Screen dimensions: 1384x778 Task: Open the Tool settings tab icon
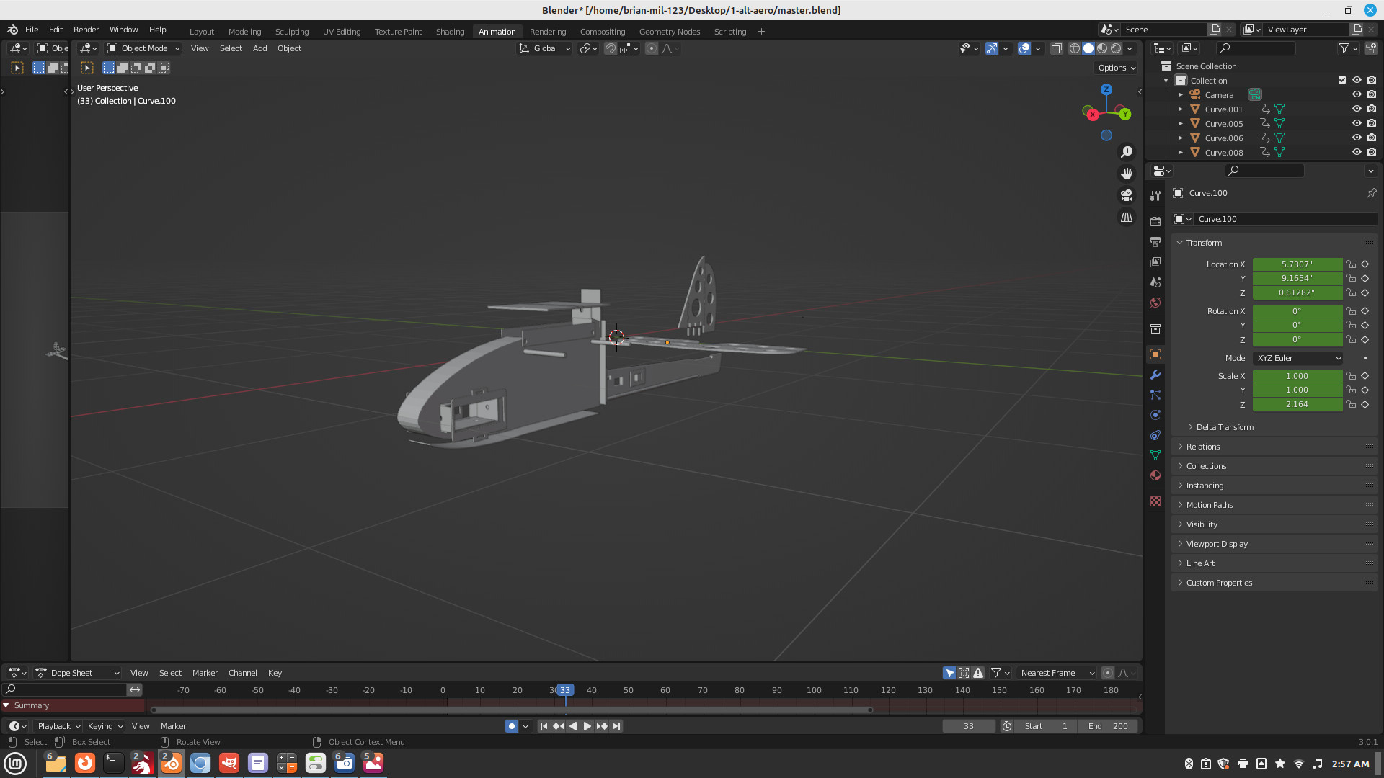pyautogui.click(x=1155, y=195)
